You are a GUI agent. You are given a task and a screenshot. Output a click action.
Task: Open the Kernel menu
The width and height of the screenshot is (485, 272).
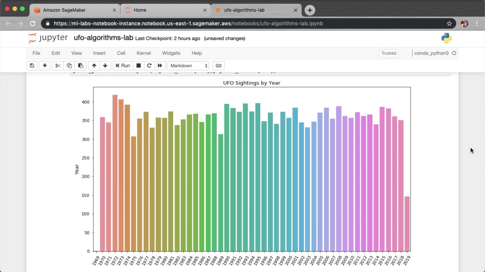tap(143, 53)
